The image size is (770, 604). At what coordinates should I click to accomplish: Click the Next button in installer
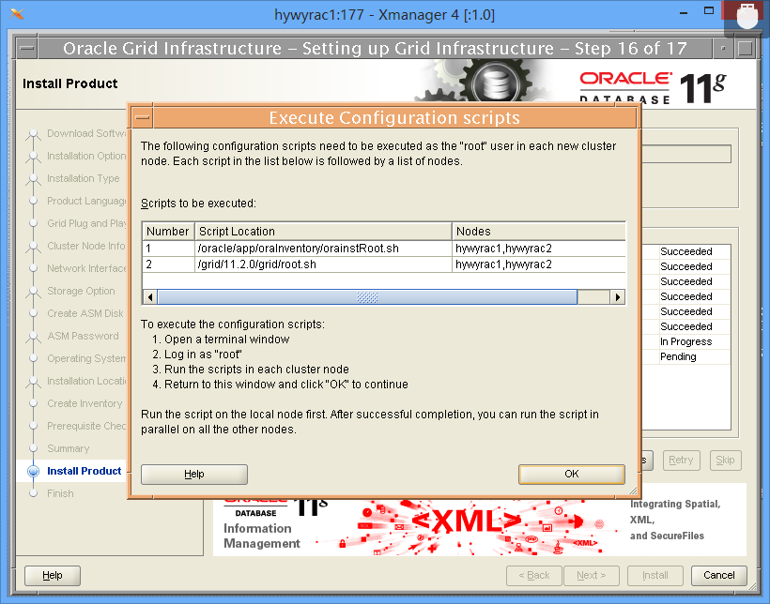592,575
